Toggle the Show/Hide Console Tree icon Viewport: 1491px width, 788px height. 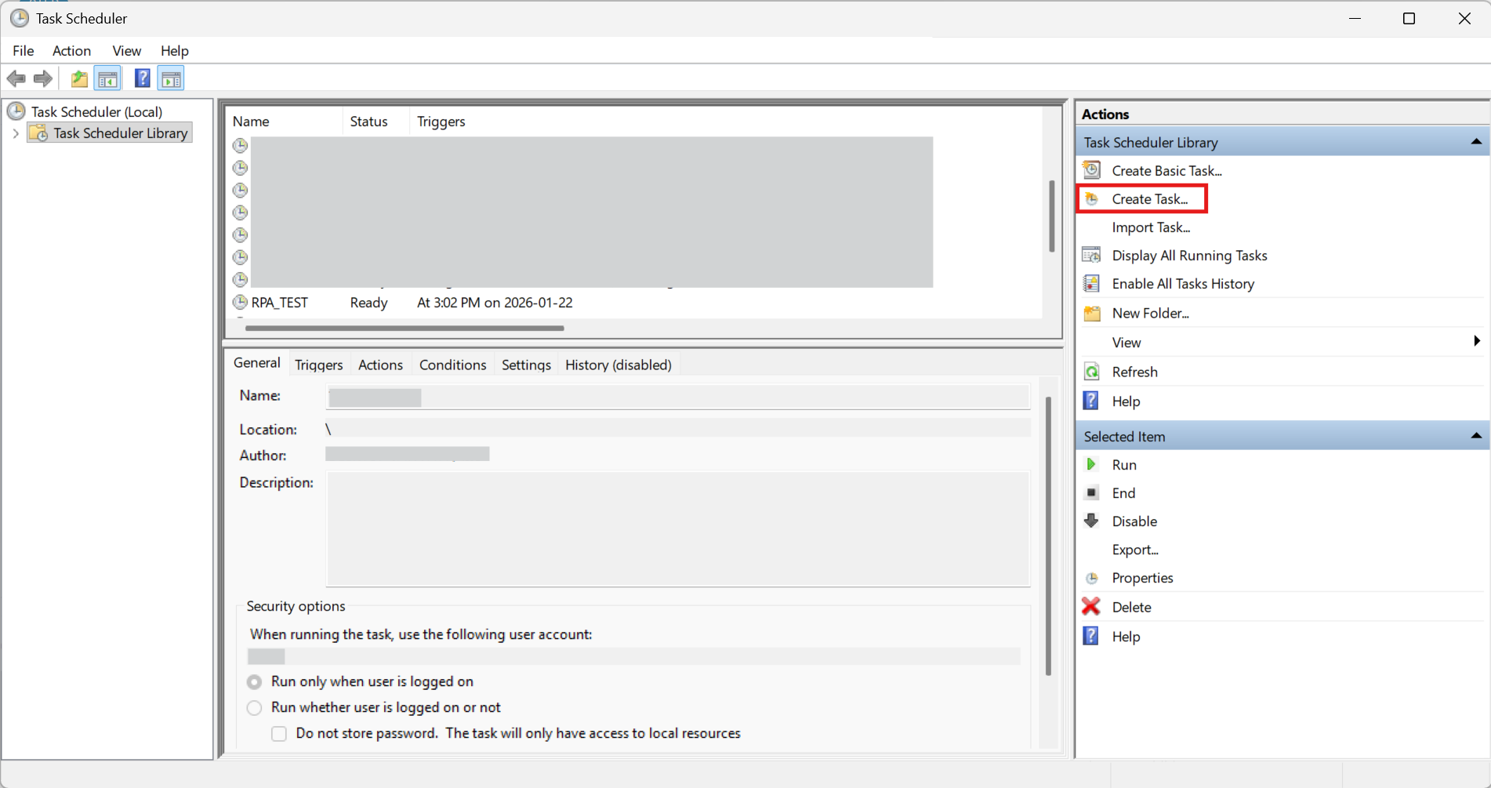[107, 78]
